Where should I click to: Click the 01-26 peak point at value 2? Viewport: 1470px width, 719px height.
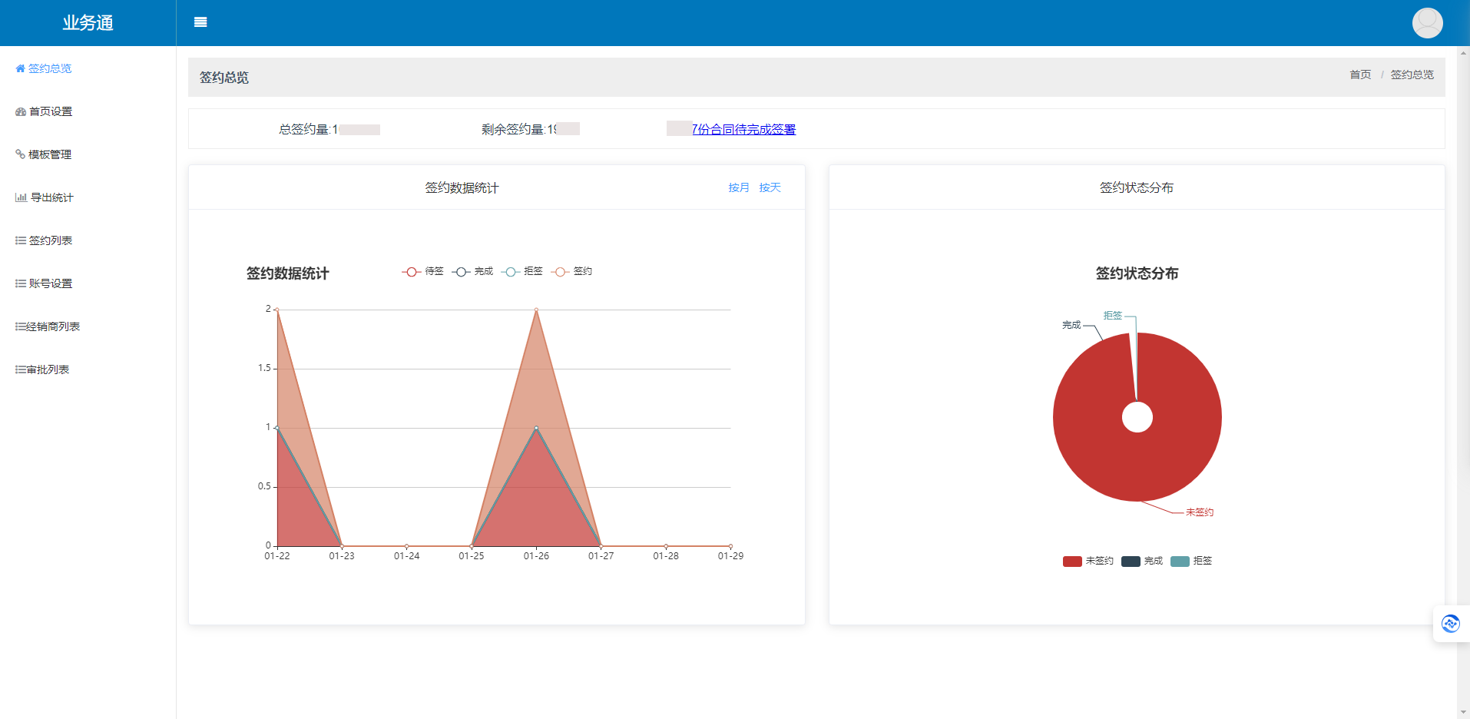(536, 310)
